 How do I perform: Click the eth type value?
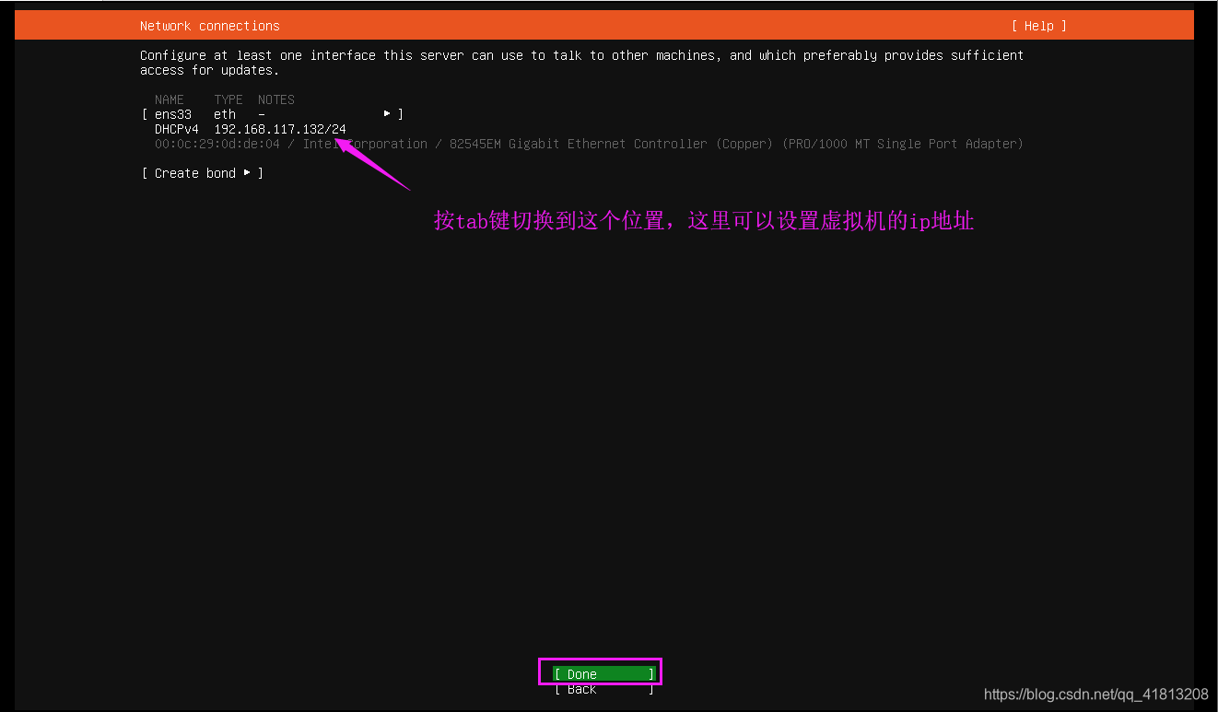[x=225, y=114]
